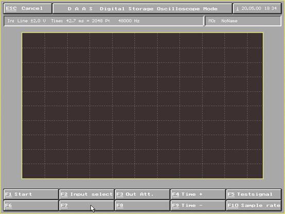The height and width of the screenshot is (214, 285).
Task: Open F2 Input select
Action: [x=86, y=194]
